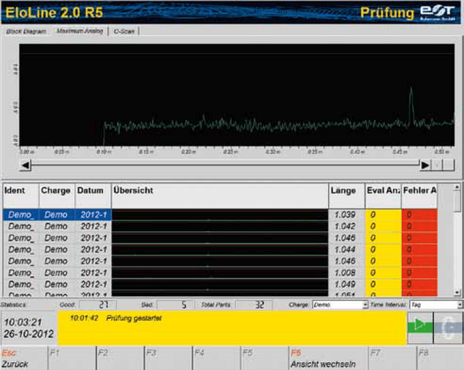Click the Fehler A column header

[419, 196]
